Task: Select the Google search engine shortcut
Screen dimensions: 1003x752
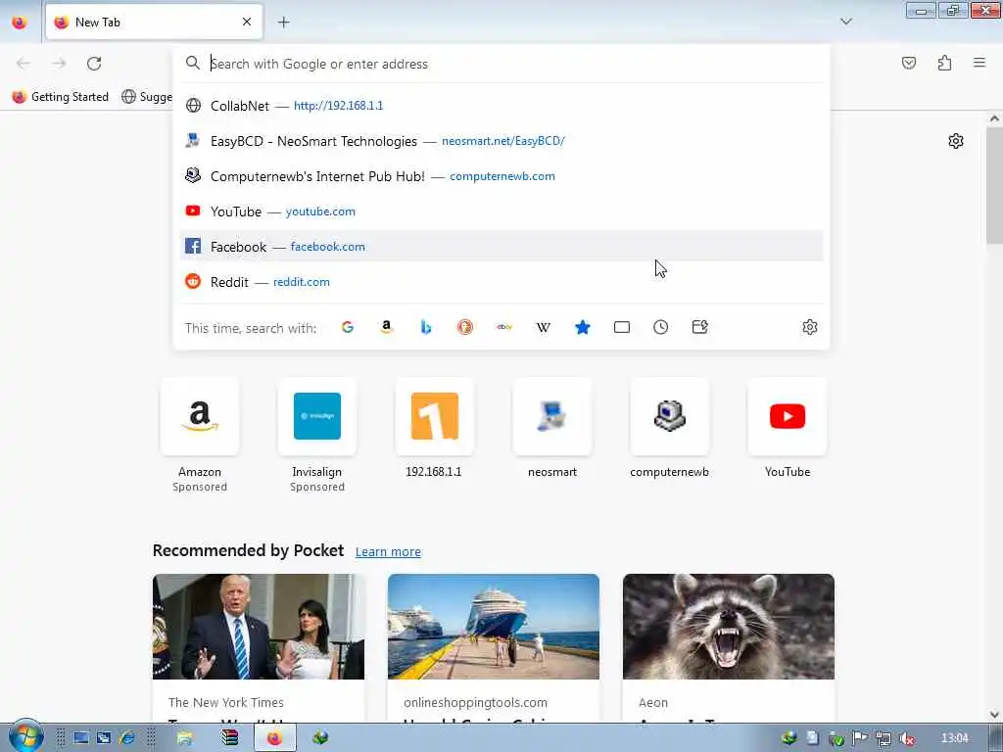Action: click(x=348, y=327)
